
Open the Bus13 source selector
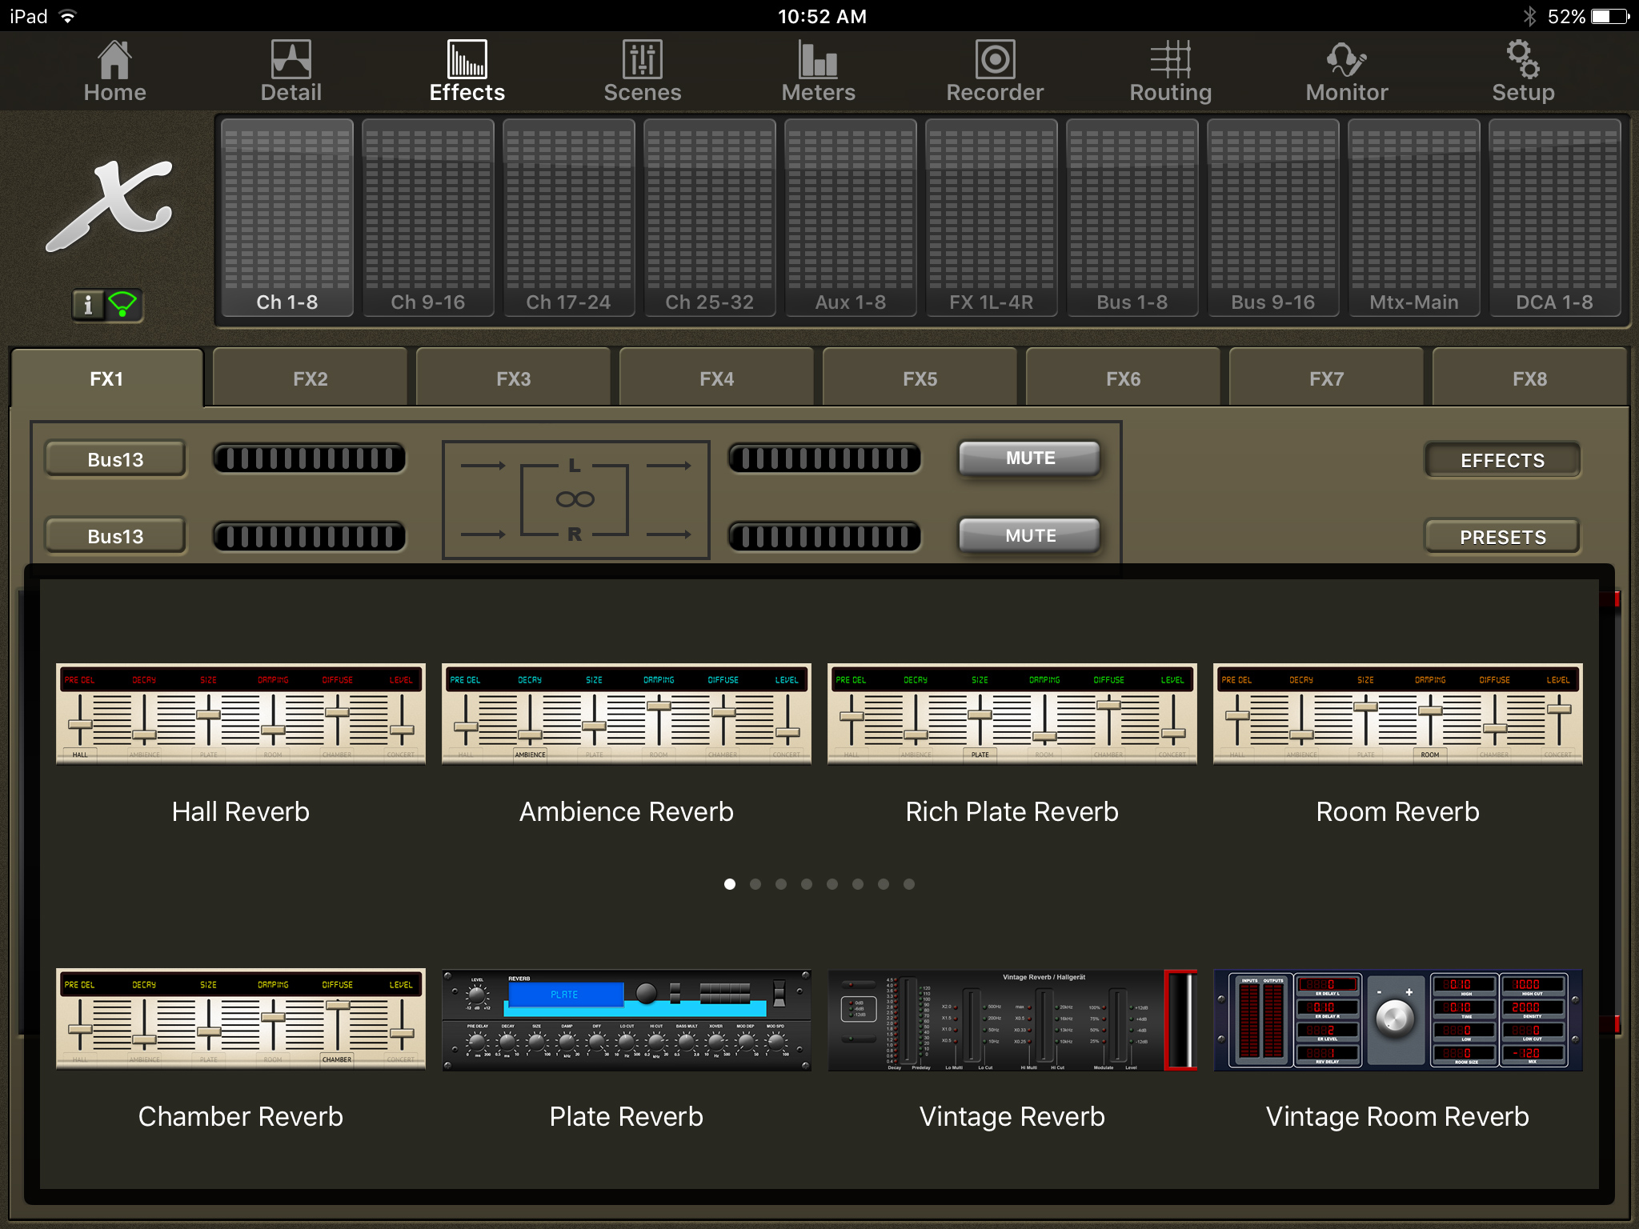(x=114, y=458)
